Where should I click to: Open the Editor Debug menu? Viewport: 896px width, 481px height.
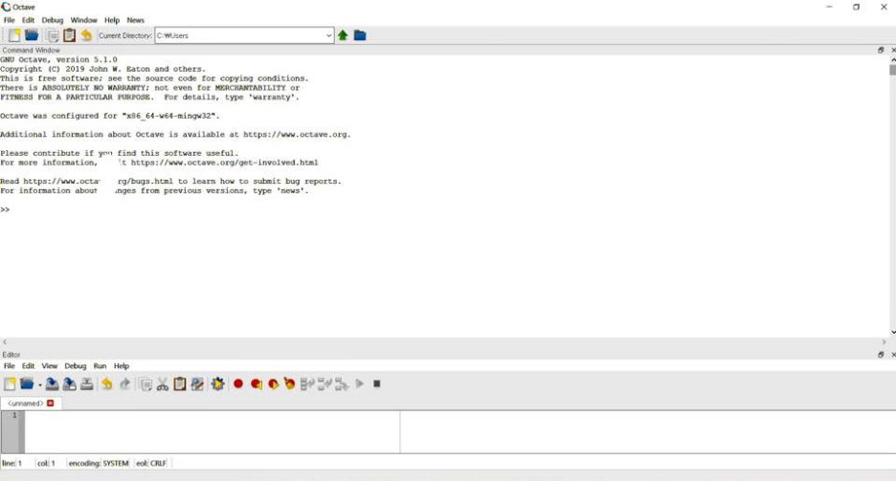(x=76, y=365)
